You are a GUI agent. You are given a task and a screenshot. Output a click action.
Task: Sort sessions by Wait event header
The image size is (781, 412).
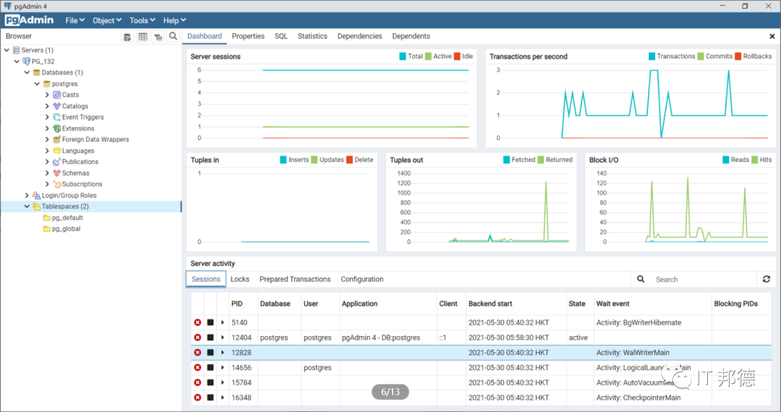(x=613, y=304)
